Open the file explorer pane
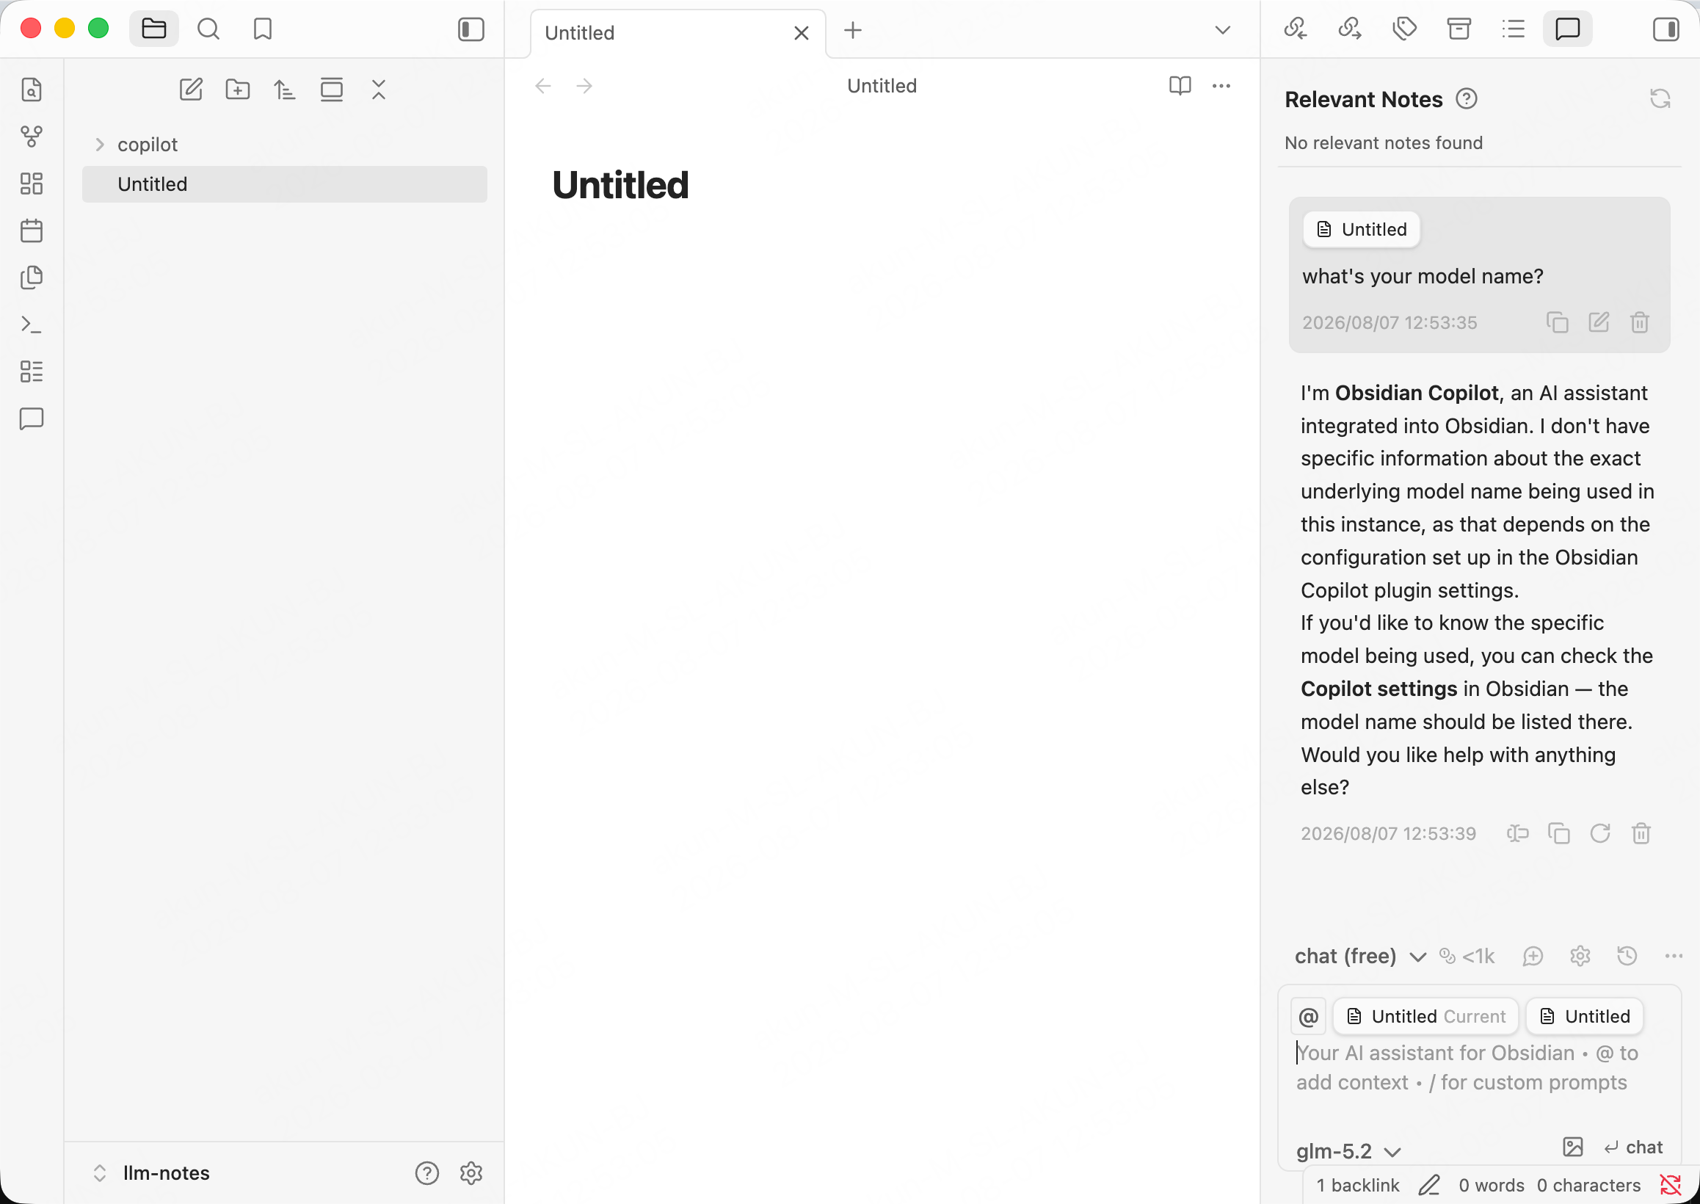Image resolution: width=1700 pixels, height=1204 pixels. (153, 29)
